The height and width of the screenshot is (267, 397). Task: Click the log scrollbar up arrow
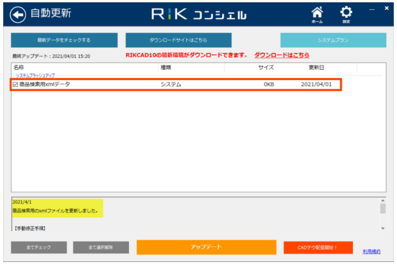(383, 201)
